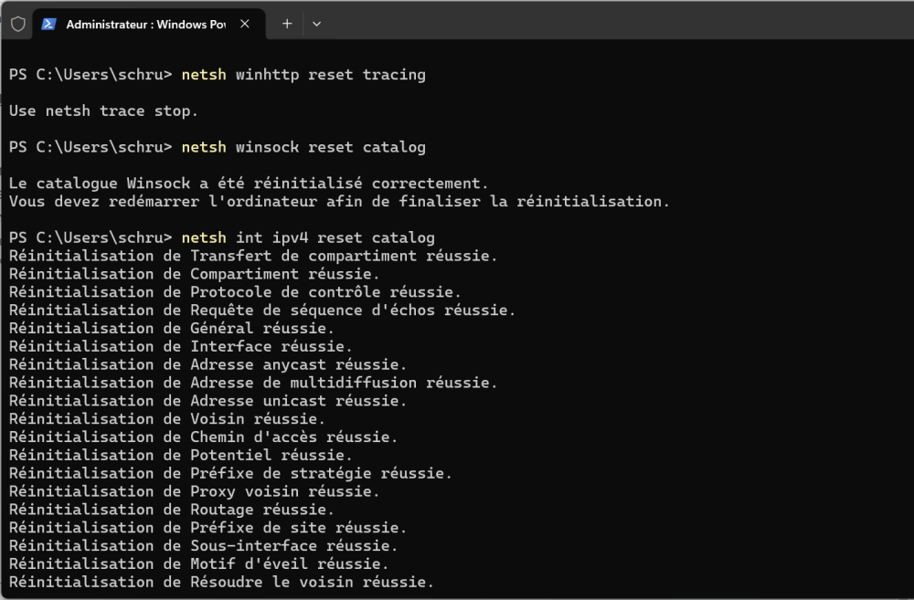914x600 pixels.
Task: Click the "netsh winhttp reset tracing" command
Action: click(303, 74)
